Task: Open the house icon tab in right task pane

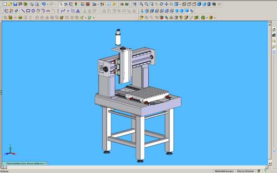Action: (274, 30)
